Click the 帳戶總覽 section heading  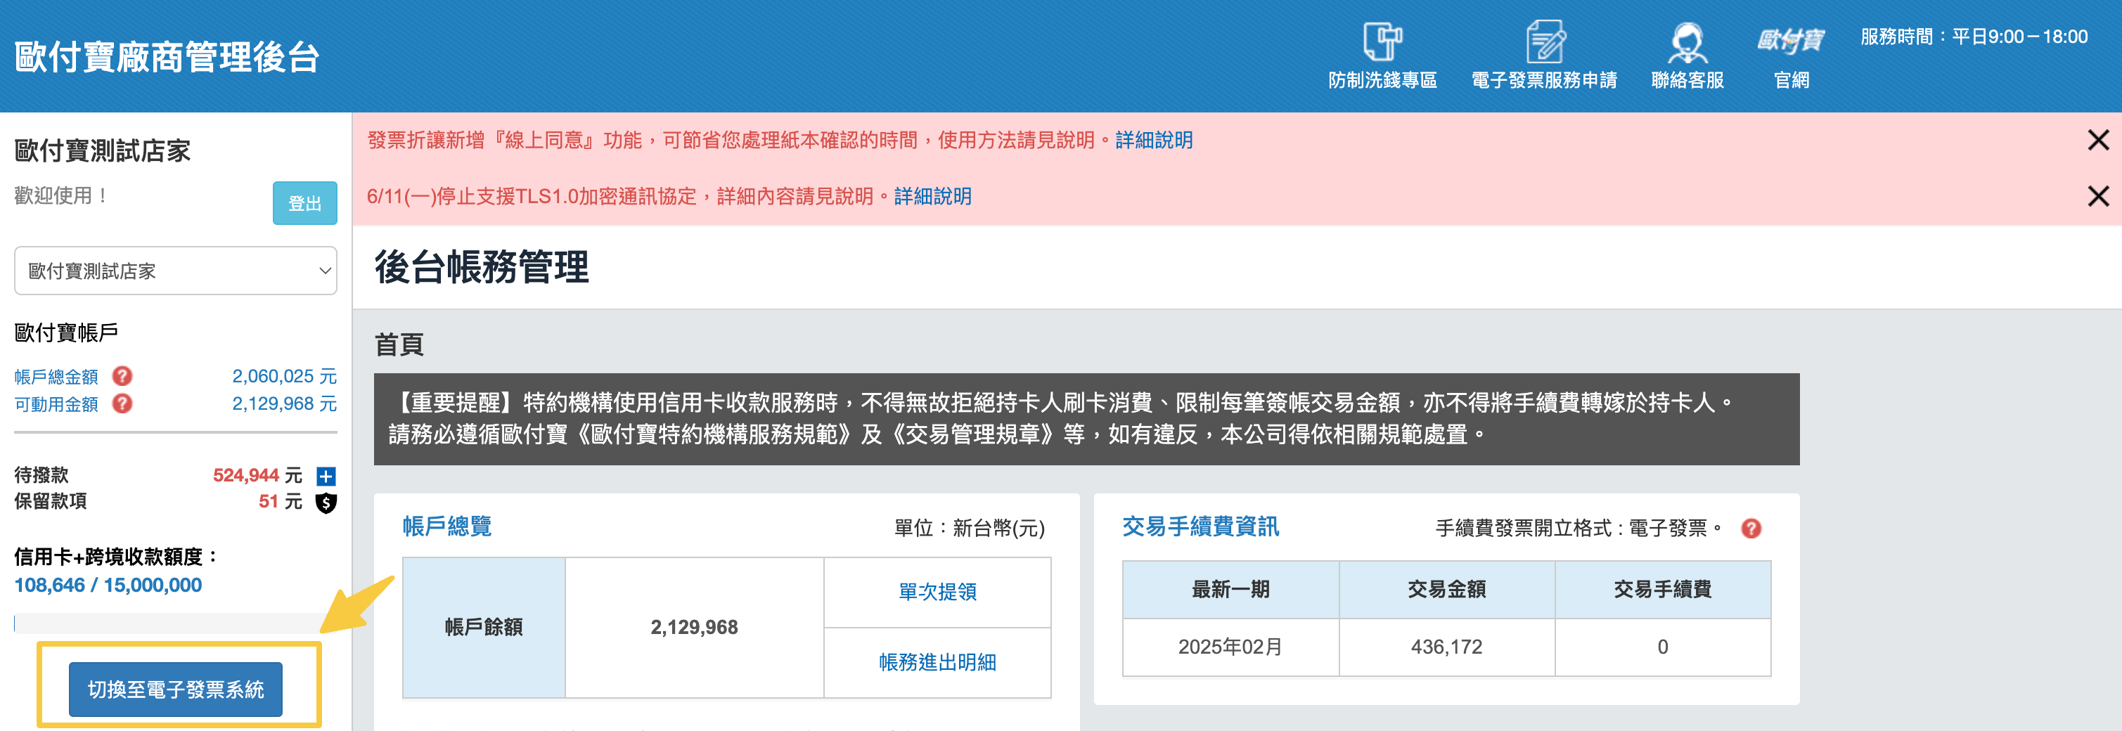pyautogui.click(x=446, y=527)
